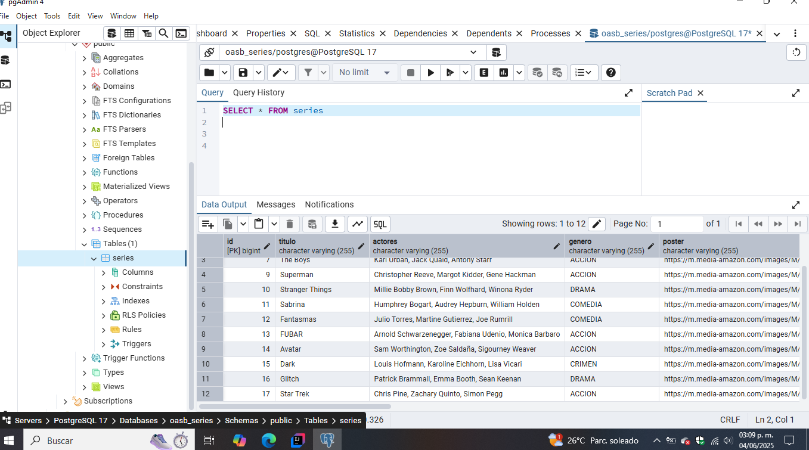Click the Query Tool icon in Object Explorer header
Viewport: 809px width, 450px height.
(x=111, y=33)
